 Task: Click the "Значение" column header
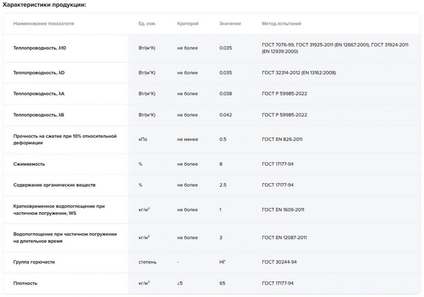pyautogui.click(x=230, y=24)
